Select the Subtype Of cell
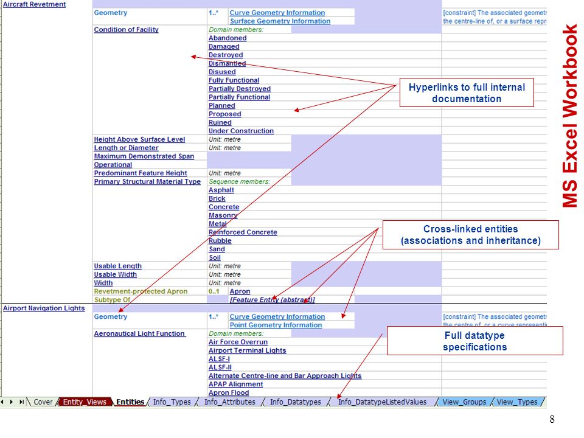This screenshot has height=438, width=584. click(150, 300)
